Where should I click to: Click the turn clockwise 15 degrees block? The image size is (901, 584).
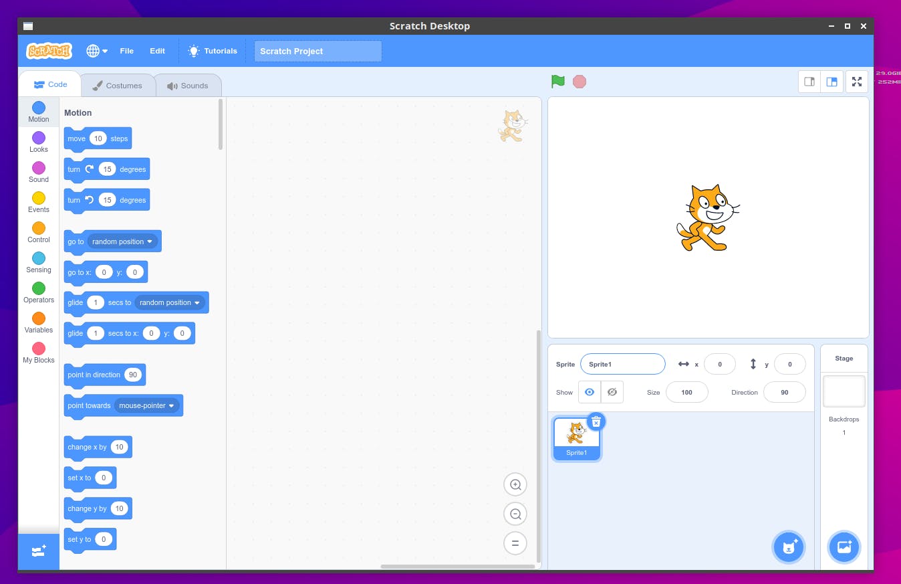[x=107, y=169]
